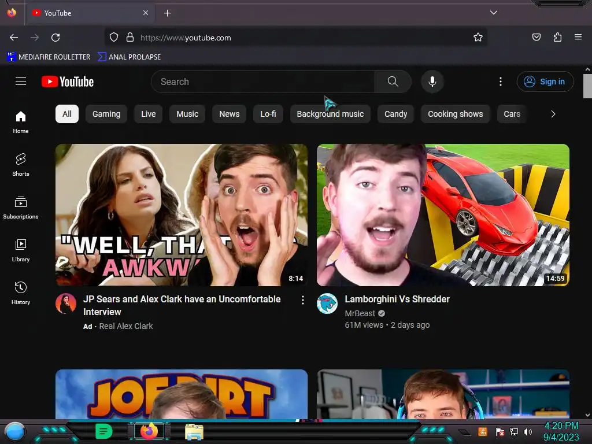
Task: Show more filter chips with right chevron
Action: (553, 114)
